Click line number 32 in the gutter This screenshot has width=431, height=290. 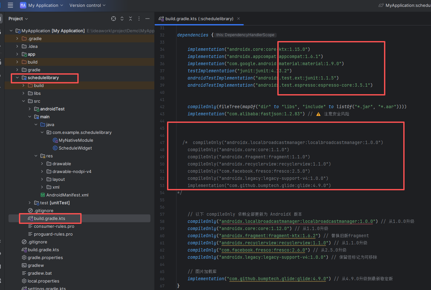[x=162, y=35]
